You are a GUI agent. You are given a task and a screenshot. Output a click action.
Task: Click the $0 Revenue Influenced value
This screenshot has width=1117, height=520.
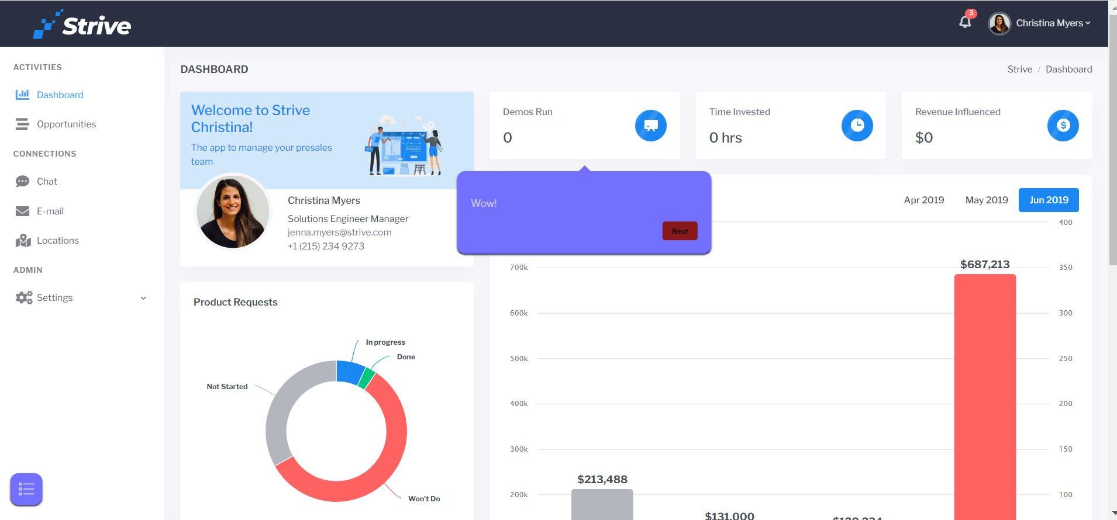coord(924,137)
